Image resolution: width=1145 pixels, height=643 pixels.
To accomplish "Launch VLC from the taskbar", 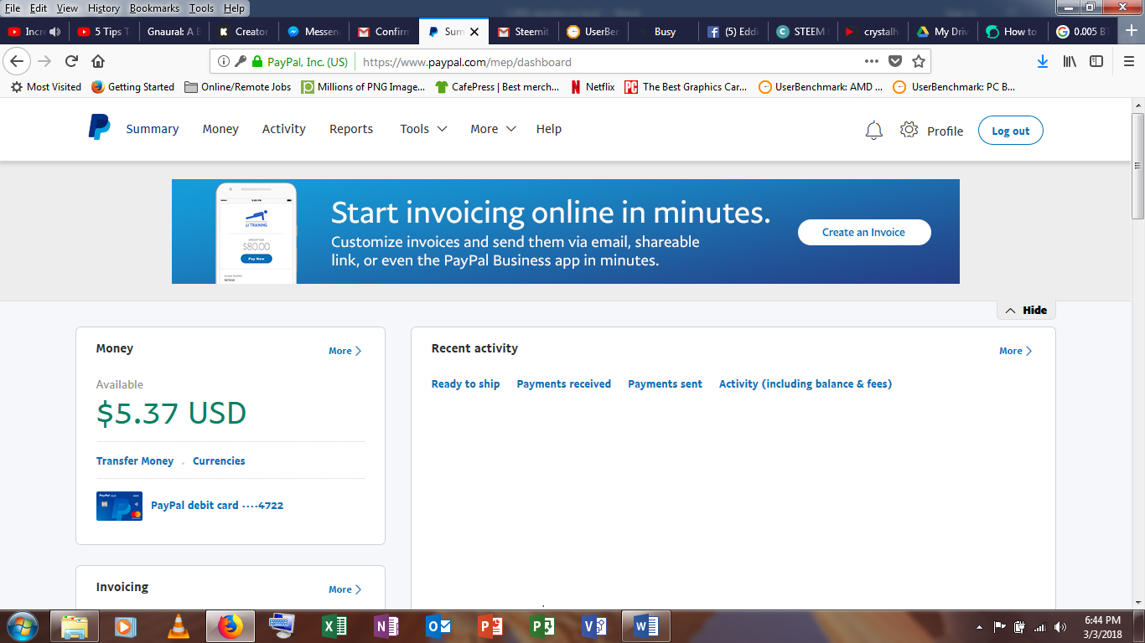I will coord(178,626).
